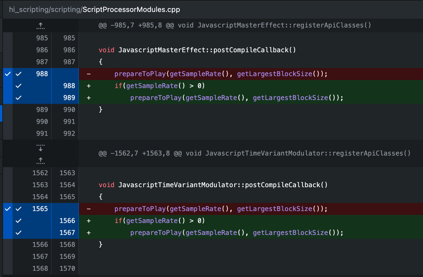Image resolution: width=423 pixels, height=277 pixels.
Task: Unstage the entire first hunk via its gutter checkmark
Action: pyautogui.click(x=7, y=74)
